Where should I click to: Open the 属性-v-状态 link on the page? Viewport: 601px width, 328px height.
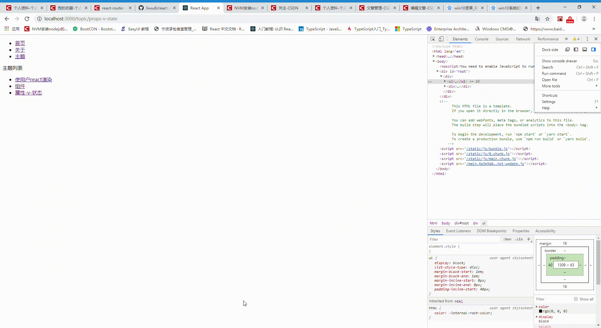(28, 93)
